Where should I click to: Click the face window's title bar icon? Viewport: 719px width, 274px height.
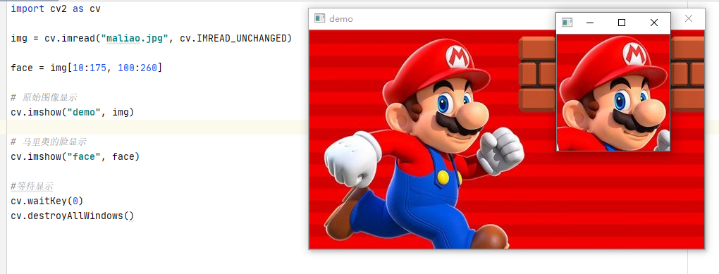click(x=567, y=23)
